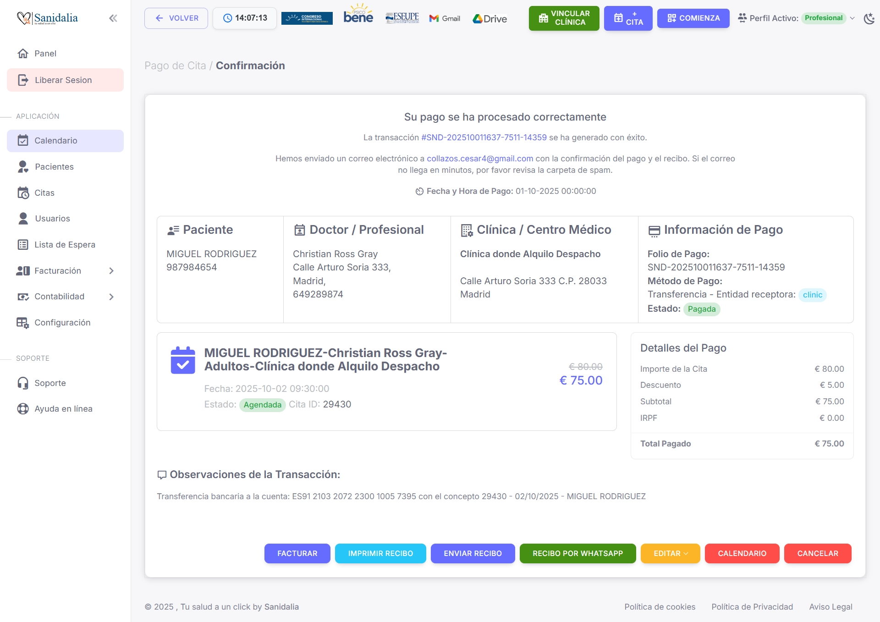
Task: Go to Pacientes in sidebar
Action: pos(54,167)
